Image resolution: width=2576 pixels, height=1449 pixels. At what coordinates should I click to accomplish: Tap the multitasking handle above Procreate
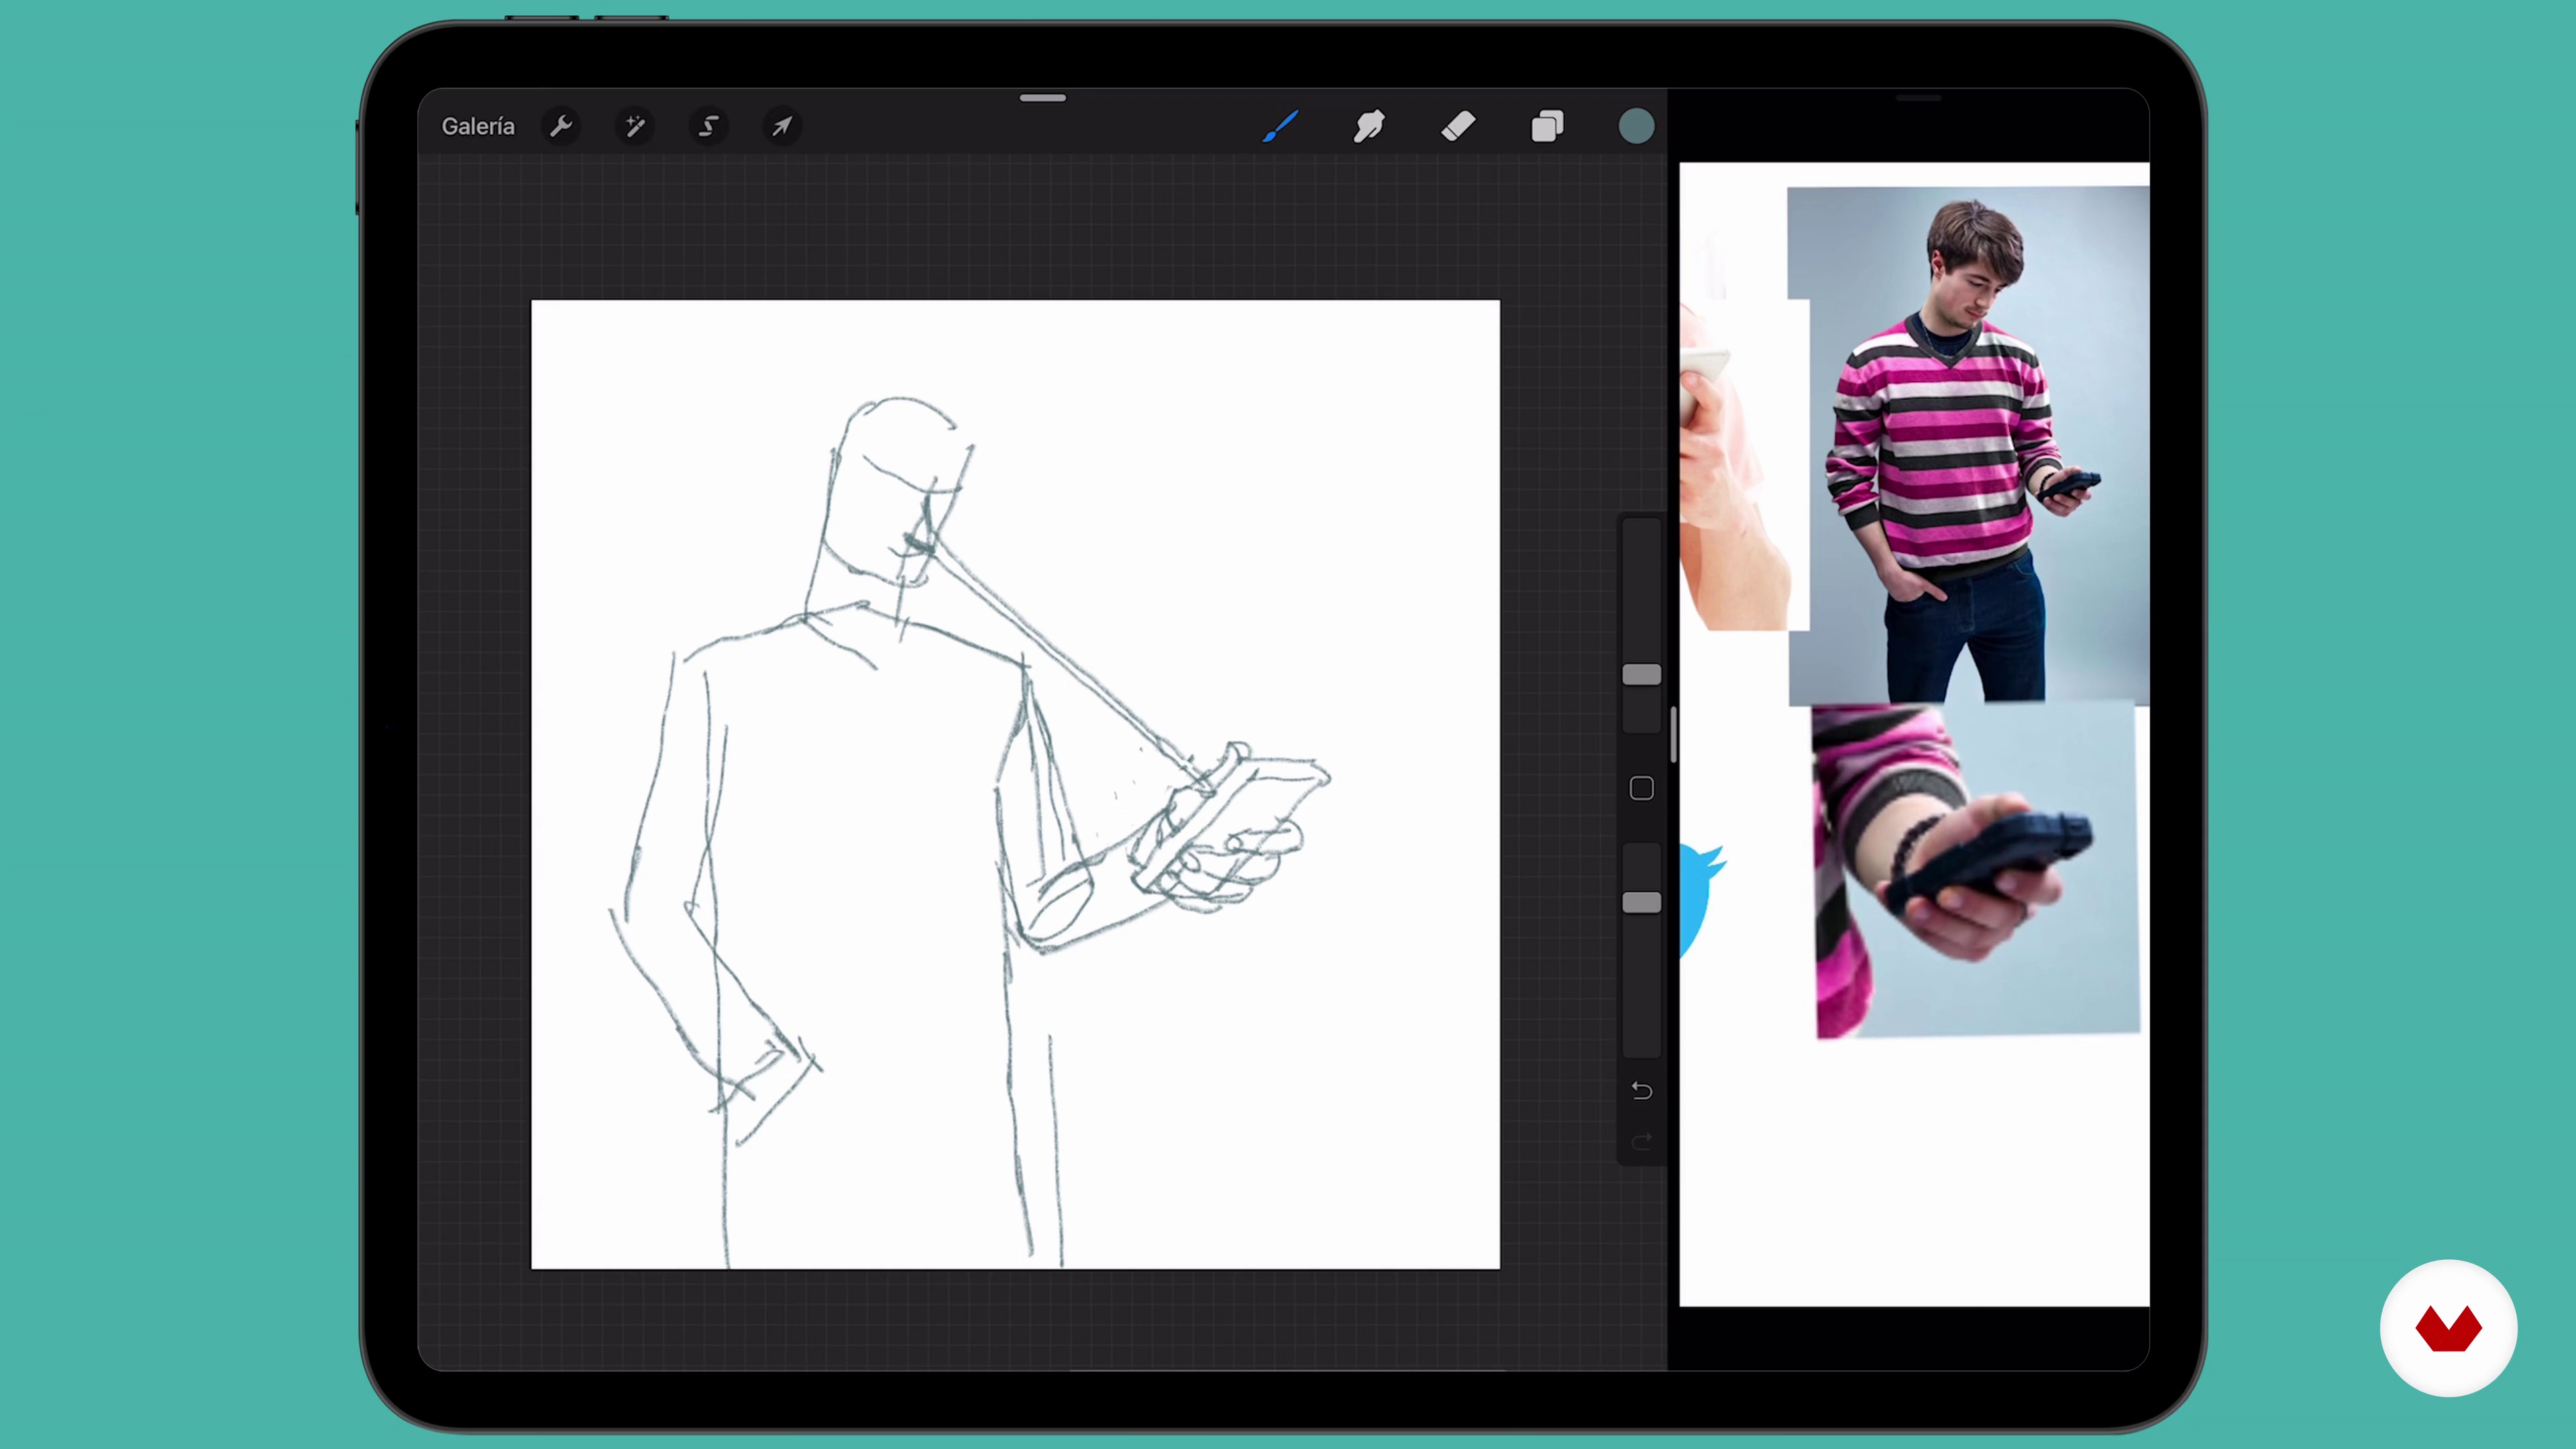(1043, 98)
